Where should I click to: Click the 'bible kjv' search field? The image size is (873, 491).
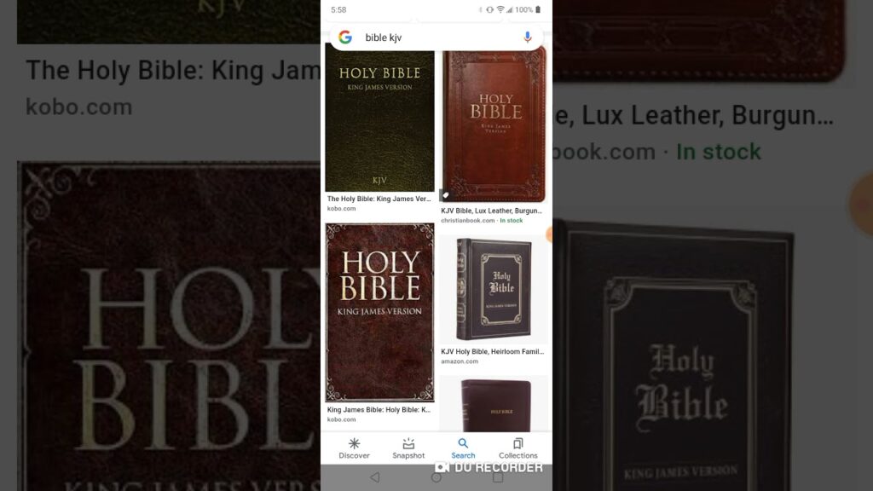pos(436,38)
